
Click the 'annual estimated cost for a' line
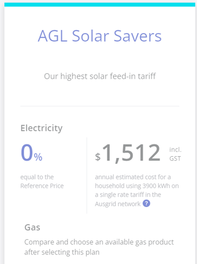[133, 177]
